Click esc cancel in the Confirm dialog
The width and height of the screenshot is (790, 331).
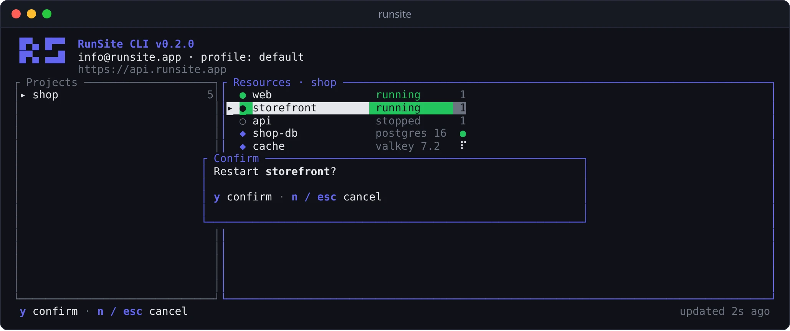[x=349, y=197]
